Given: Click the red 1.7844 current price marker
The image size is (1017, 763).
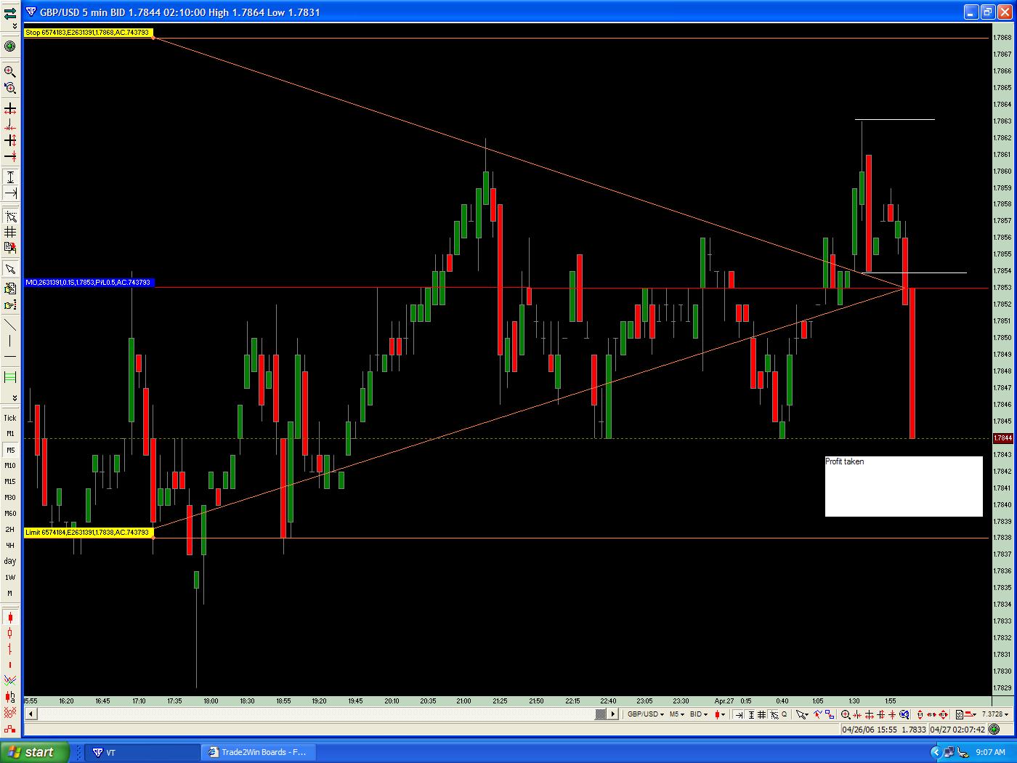Looking at the screenshot, I should (x=1003, y=438).
